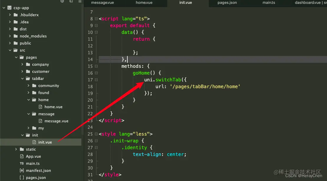Click 'switchTab' in the code

[x=168, y=80]
